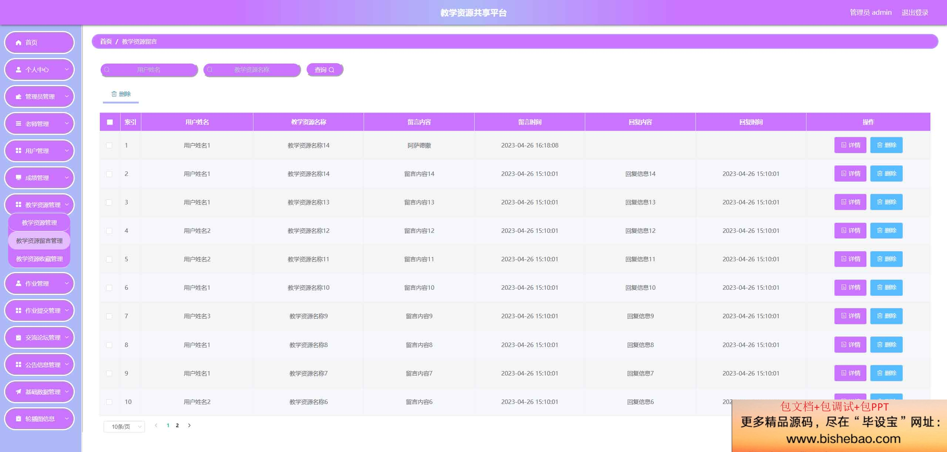Click the magnifier icon in the 用户姓名 field
This screenshot has width=947, height=452.
point(107,69)
